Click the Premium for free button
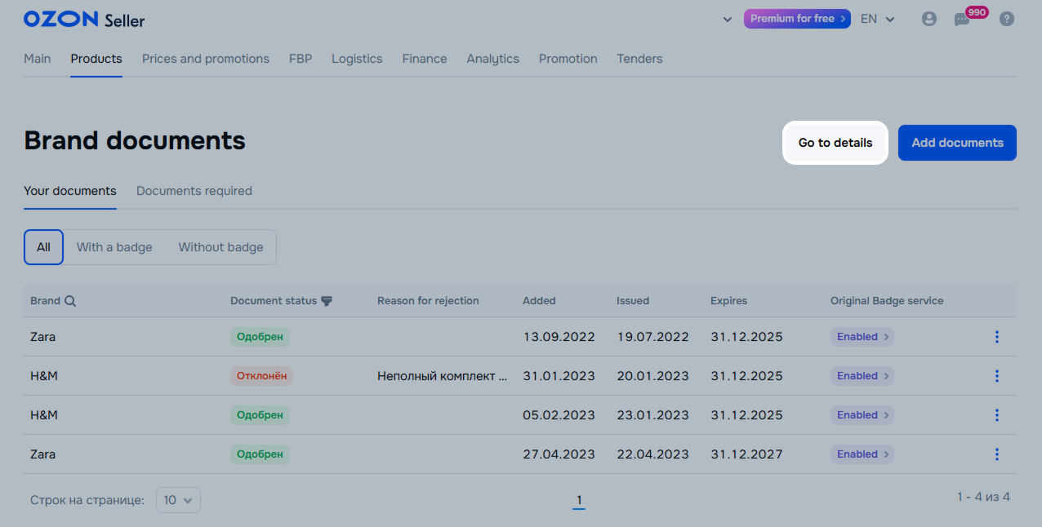This screenshot has width=1042, height=527. click(x=798, y=19)
